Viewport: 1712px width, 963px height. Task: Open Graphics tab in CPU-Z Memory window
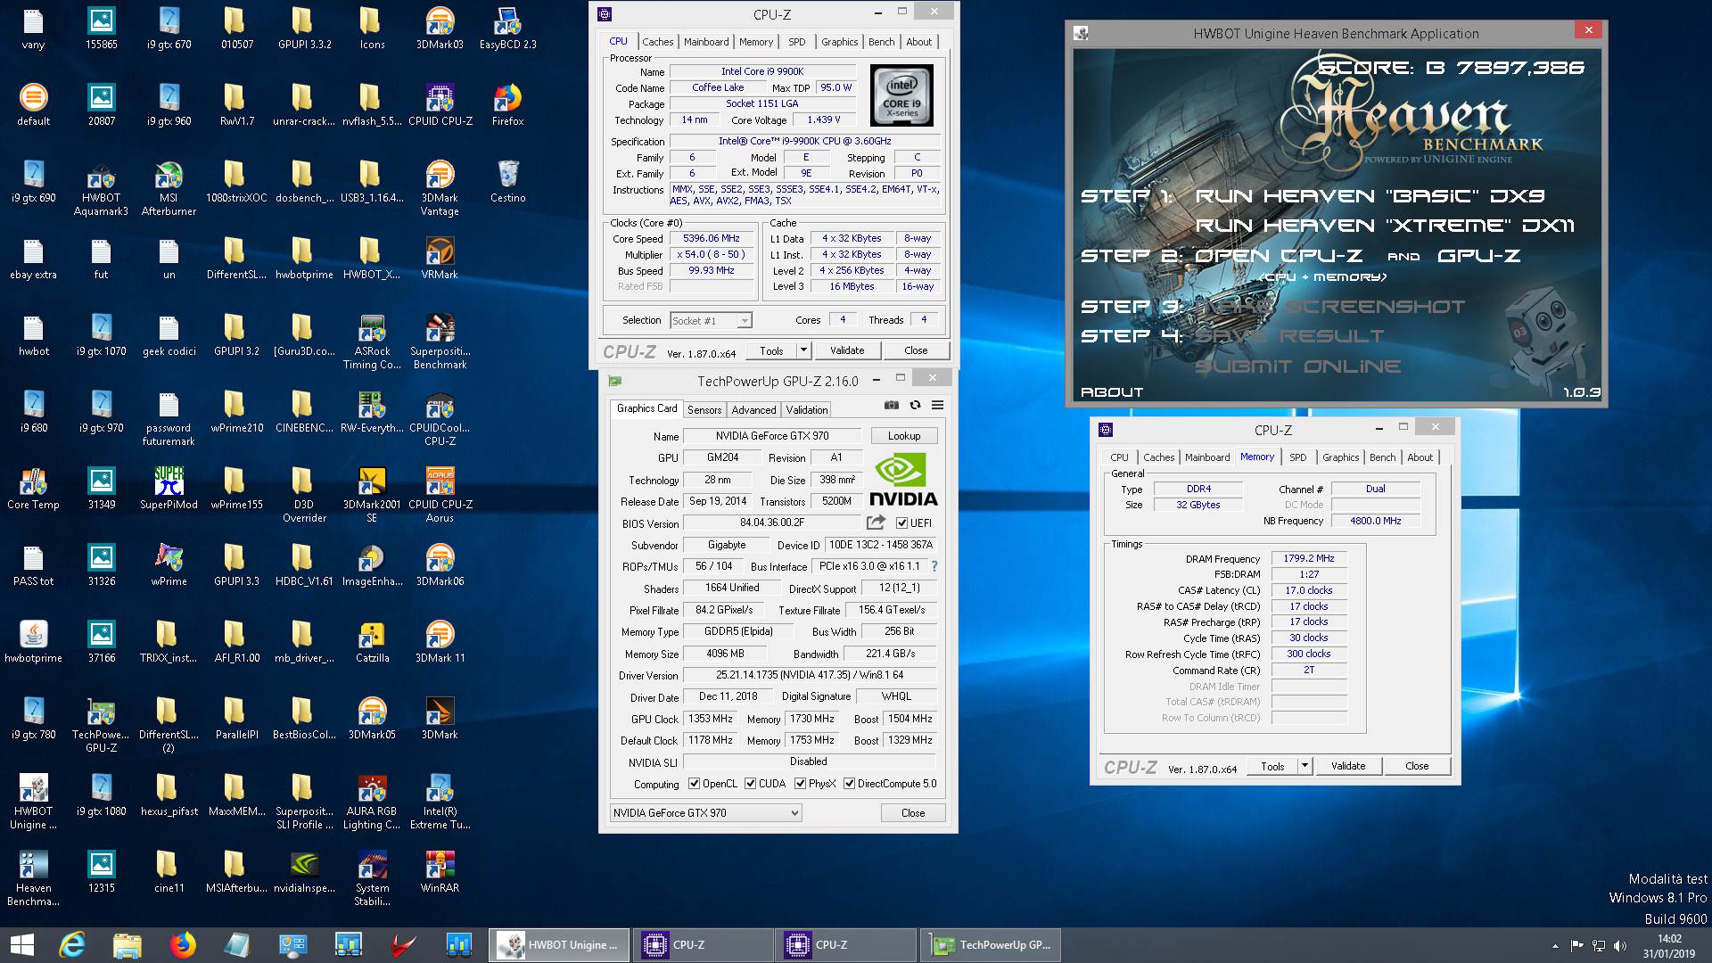1340,457
